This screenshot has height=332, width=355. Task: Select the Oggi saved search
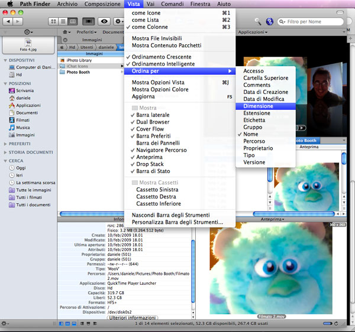(x=17, y=168)
